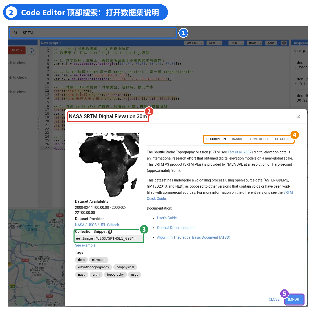The width and height of the screenshot is (316, 317).
Task: Click the IMPORT button
Action: (294, 299)
